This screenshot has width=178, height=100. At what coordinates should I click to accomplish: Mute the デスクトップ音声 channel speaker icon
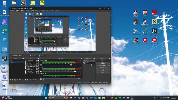tap(41, 65)
